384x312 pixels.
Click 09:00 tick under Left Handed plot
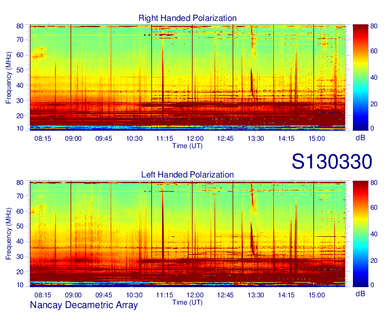73,295
